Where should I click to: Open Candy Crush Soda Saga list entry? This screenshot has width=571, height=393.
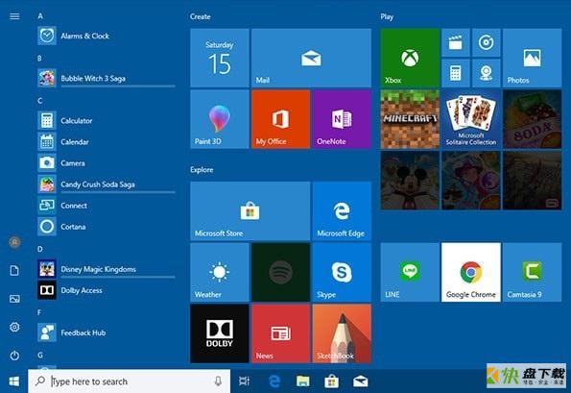(x=106, y=184)
